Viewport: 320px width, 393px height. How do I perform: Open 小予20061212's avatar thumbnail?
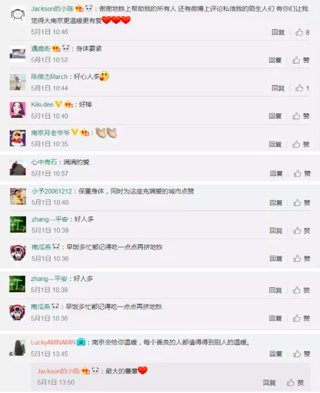click(18, 196)
